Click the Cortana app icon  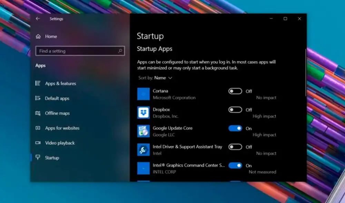point(144,94)
